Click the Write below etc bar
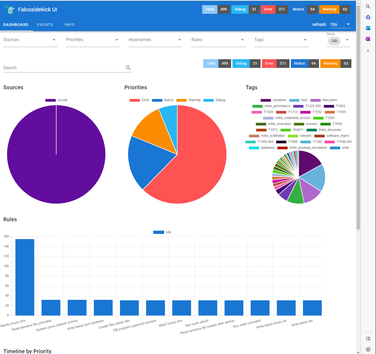The width and height of the screenshot is (376, 354). [312, 308]
